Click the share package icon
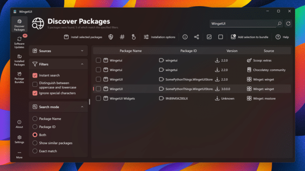The image size is (305, 171). (x=196, y=37)
